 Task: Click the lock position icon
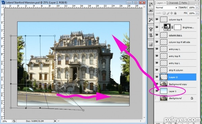[x=171, y=13]
